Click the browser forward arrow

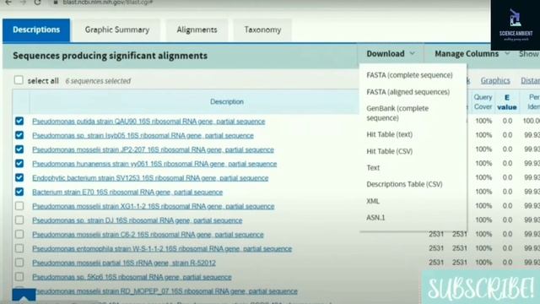click(x=23, y=2)
